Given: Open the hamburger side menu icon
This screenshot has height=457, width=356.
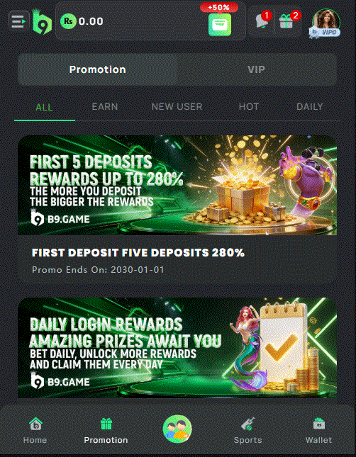Looking at the screenshot, I should (19, 21).
